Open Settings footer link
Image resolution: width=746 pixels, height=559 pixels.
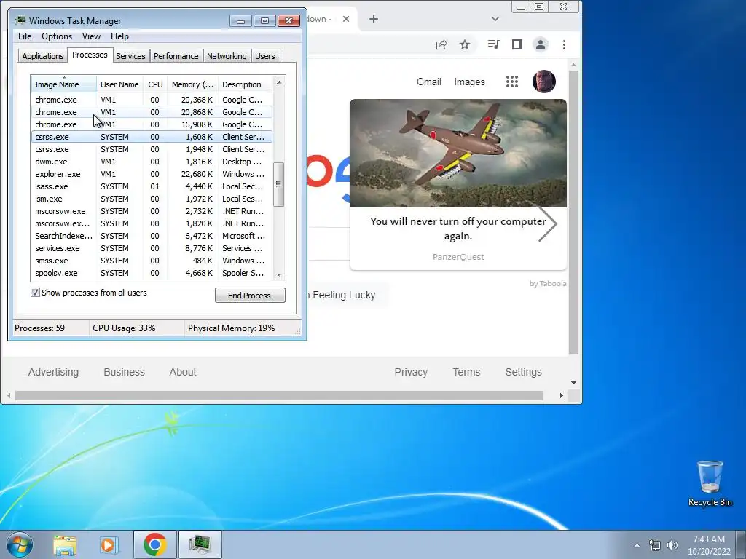pyautogui.click(x=523, y=372)
